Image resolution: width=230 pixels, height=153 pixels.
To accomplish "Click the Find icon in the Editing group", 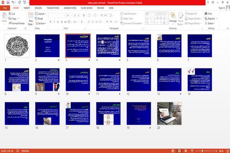I will [x=208, y=14].
